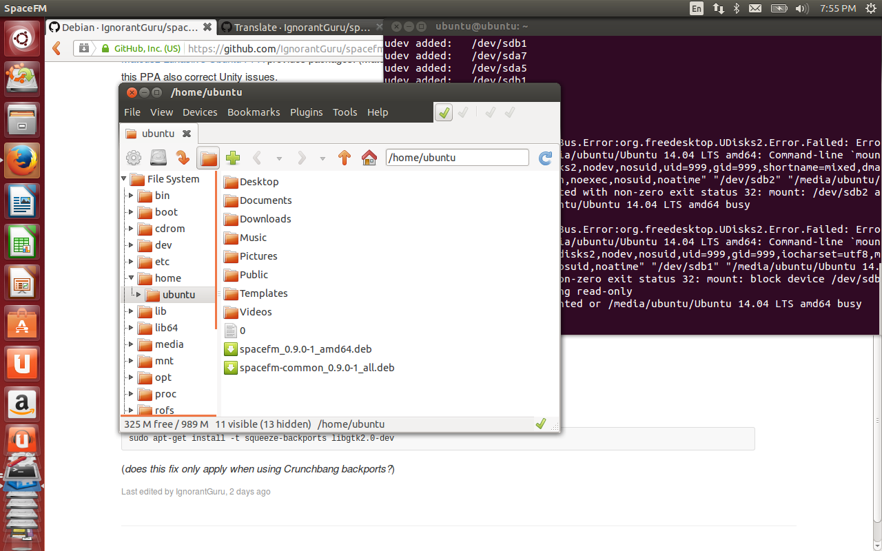
Task: Select the Desktop folder in file list
Action: click(252, 182)
